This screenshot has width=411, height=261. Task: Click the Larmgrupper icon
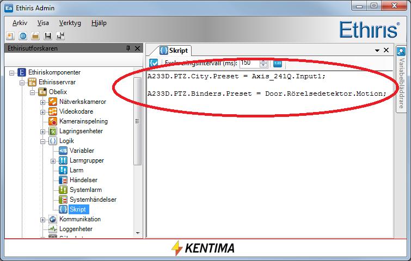pyautogui.click(x=63, y=160)
